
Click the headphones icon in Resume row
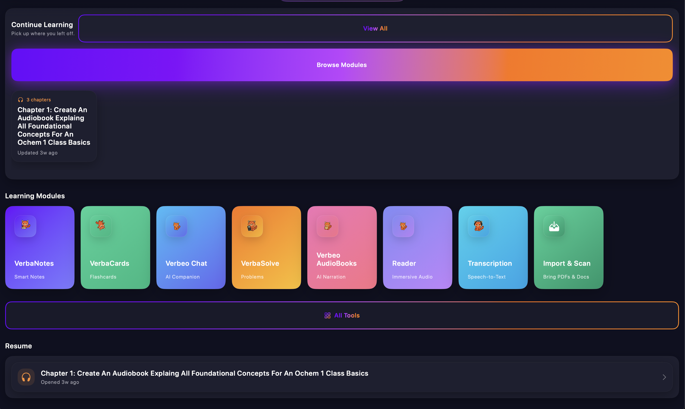tap(26, 377)
